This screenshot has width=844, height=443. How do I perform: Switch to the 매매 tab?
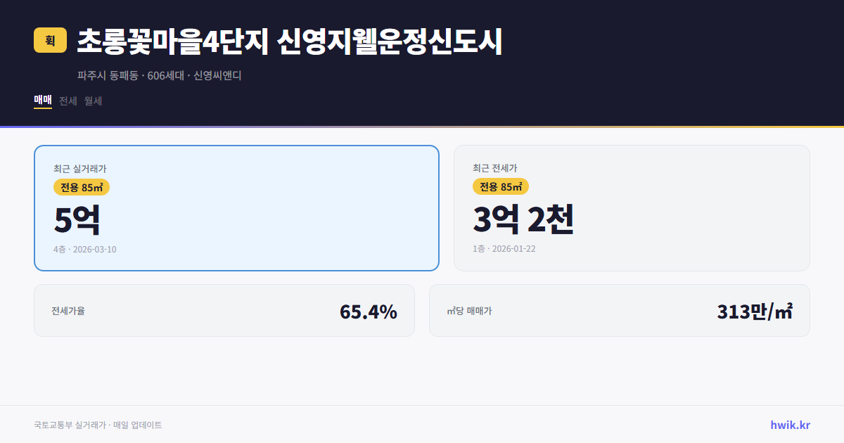41,101
